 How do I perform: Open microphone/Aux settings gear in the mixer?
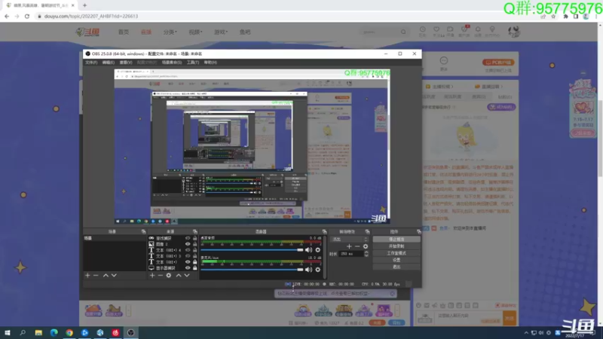317,270
